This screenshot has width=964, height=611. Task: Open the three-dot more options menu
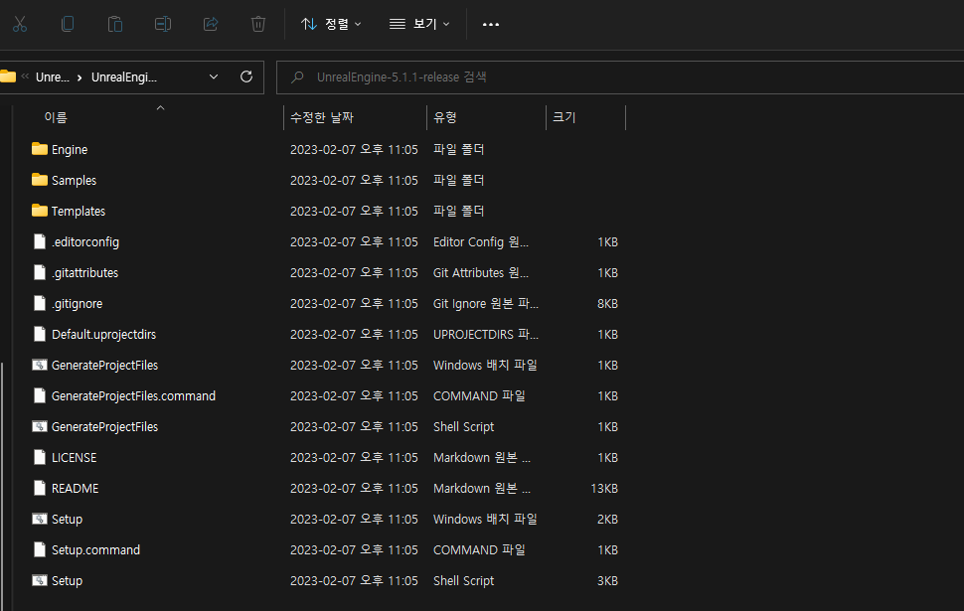[x=491, y=24]
